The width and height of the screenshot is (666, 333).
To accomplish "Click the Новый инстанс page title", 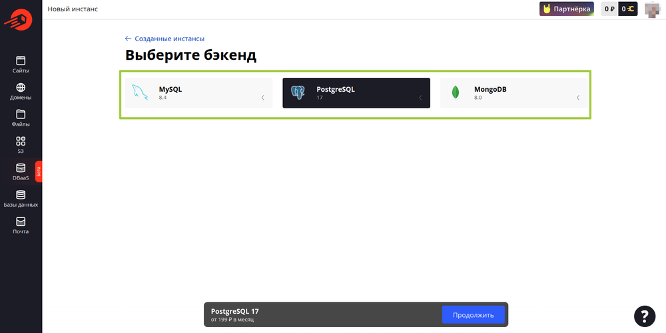I will tap(73, 9).
